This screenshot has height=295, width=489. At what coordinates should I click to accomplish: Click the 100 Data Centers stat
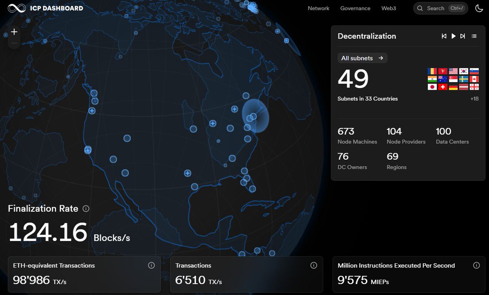click(452, 136)
